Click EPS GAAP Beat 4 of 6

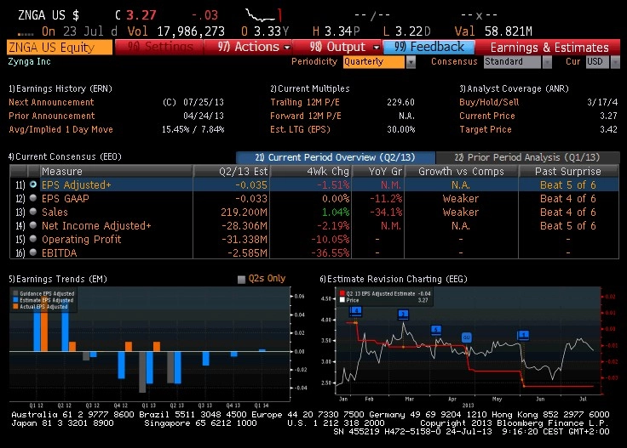568,198
